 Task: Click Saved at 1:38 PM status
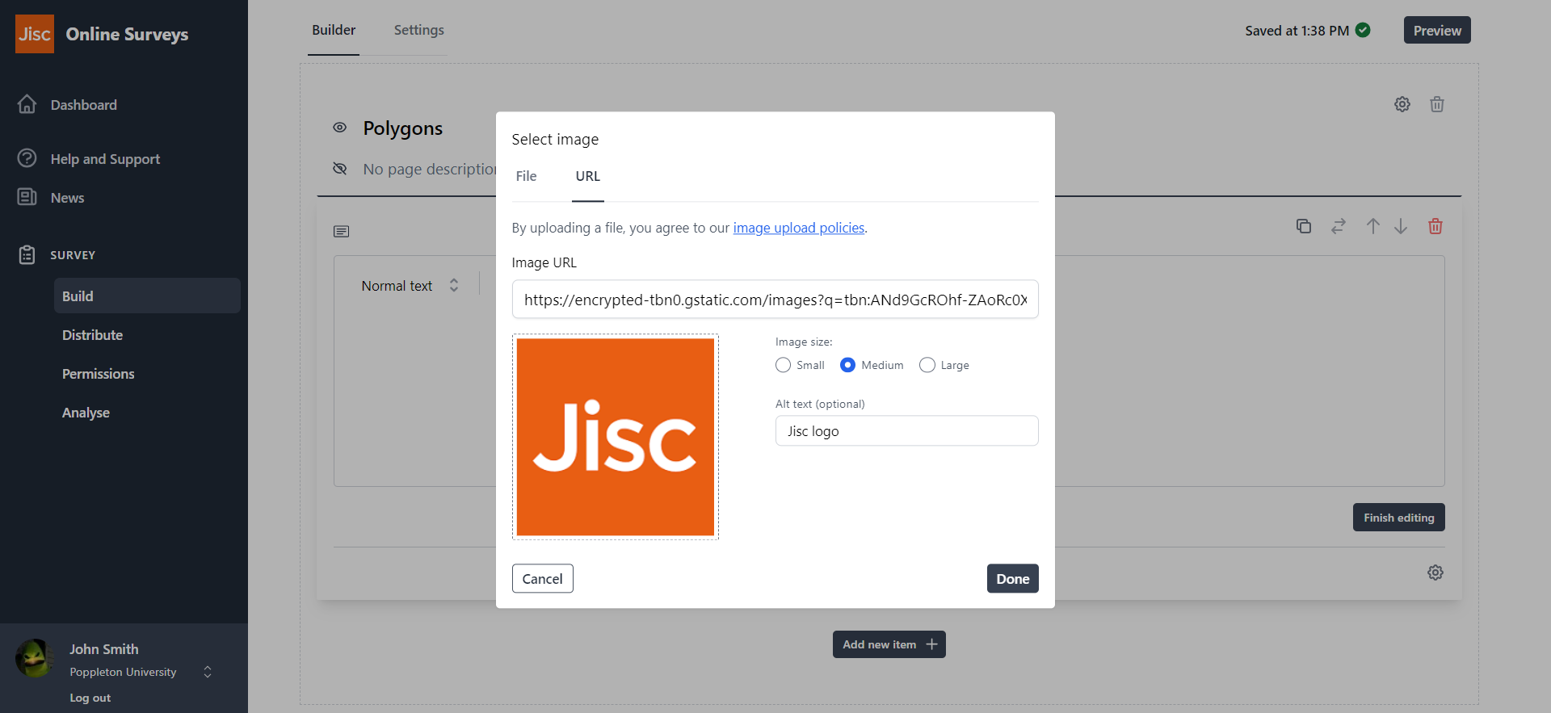(1297, 31)
